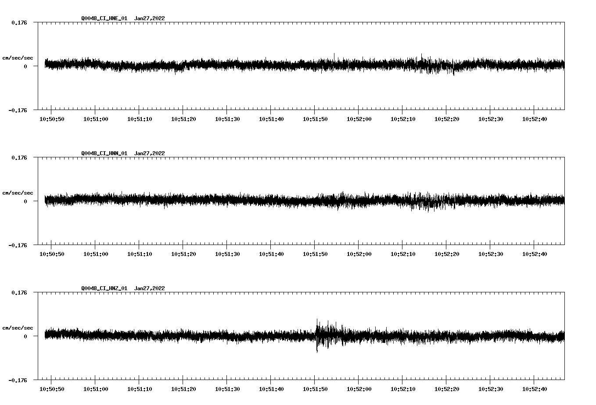
Task: Click the 10:51:50 label under the HNE plot
Action: pyautogui.click(x=315, y=119)
